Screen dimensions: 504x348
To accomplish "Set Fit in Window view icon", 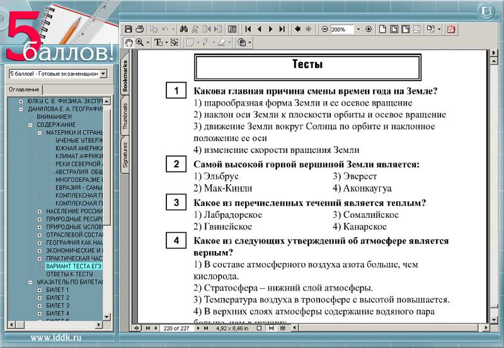I will coord(394,29).
